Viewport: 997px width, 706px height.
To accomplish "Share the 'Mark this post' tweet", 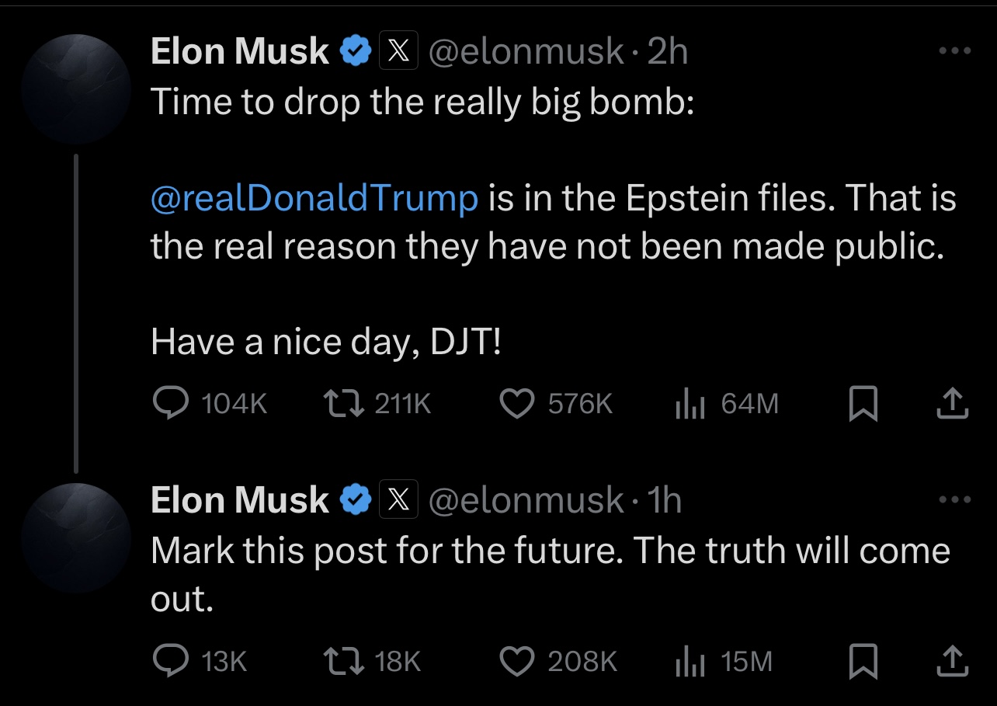I will 953,661.
